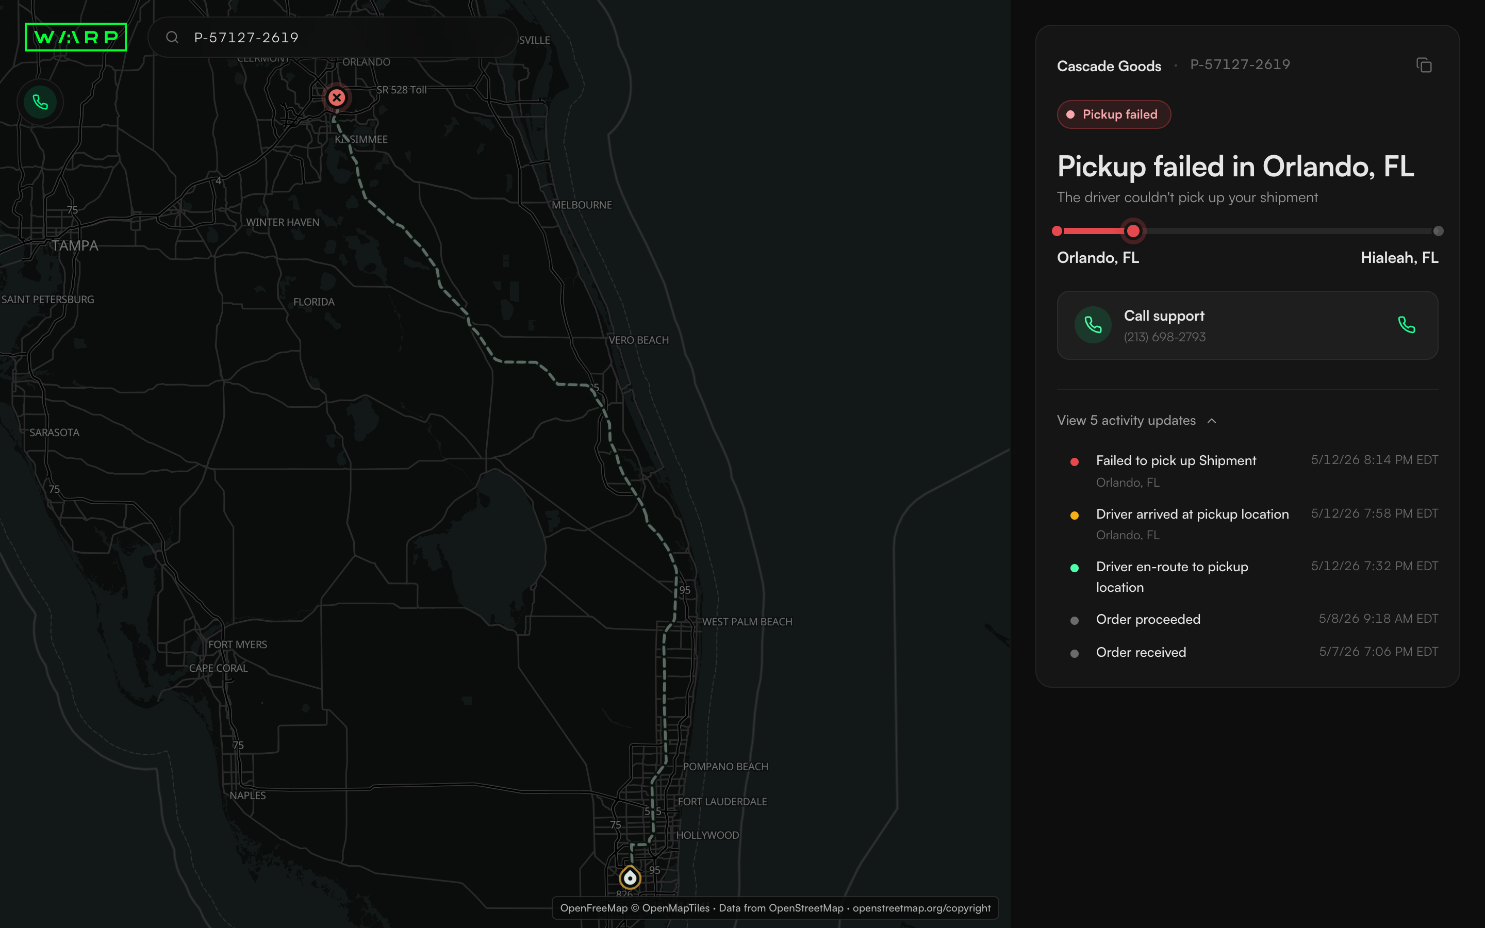This screenshot has height=928, width=1485.
Task: Select Failed to pick up Shipment entry
Action: 1247,471
